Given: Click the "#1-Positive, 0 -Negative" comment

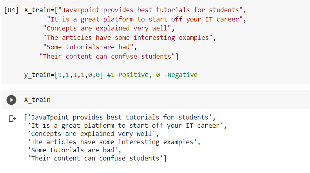Looking at the screenshot, I should pos(152,75).
